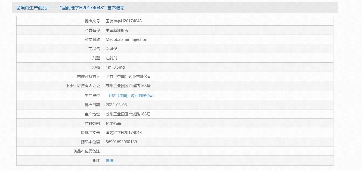This screenshot has height=171, width=362.
Task: Open the 生产单位 company link
Action: (x=131, y=96)
